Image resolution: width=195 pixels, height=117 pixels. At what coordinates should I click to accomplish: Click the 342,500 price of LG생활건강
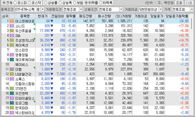coord(44,74)
